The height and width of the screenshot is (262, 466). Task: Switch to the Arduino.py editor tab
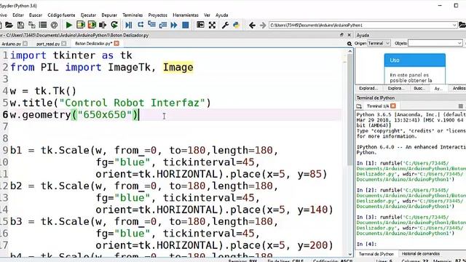click(12, 44)
